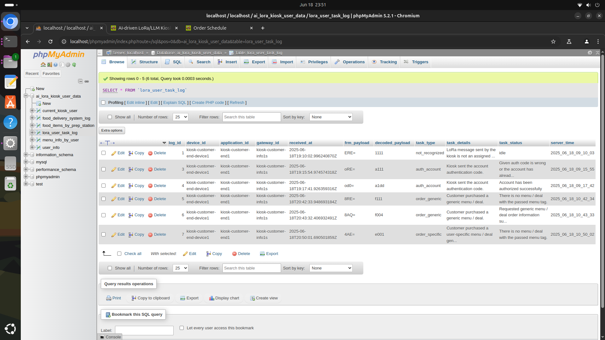605x340 pixels.
Task: Open top Number of rows dropdown
Action: (x=180, y=117)
